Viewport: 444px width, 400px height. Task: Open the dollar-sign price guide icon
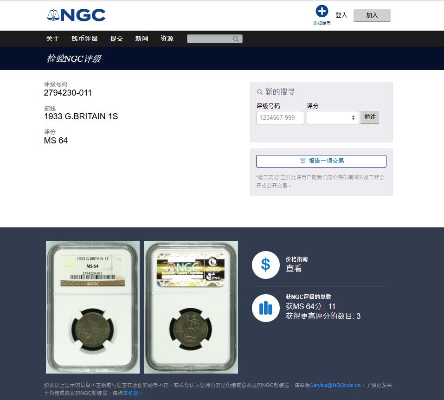pyautogui.click(x=265, y=265)
